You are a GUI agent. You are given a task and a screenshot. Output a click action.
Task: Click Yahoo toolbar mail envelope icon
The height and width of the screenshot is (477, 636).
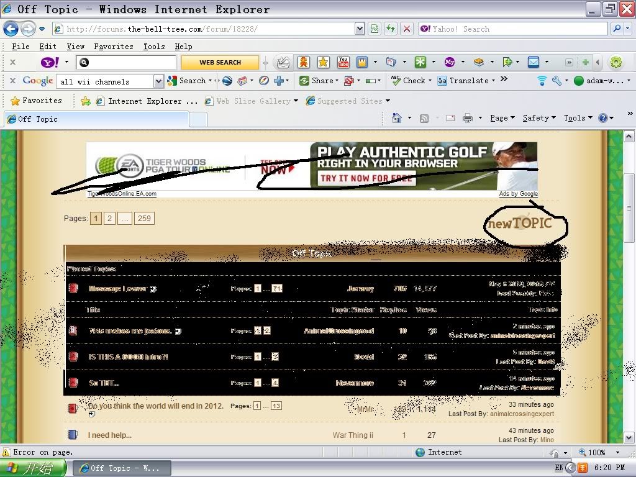pos(533,62)
